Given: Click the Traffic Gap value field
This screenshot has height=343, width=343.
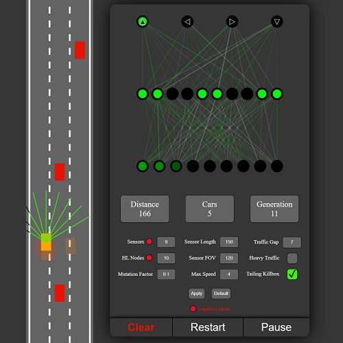Looking at the screenshot, I should click(292, 242).
